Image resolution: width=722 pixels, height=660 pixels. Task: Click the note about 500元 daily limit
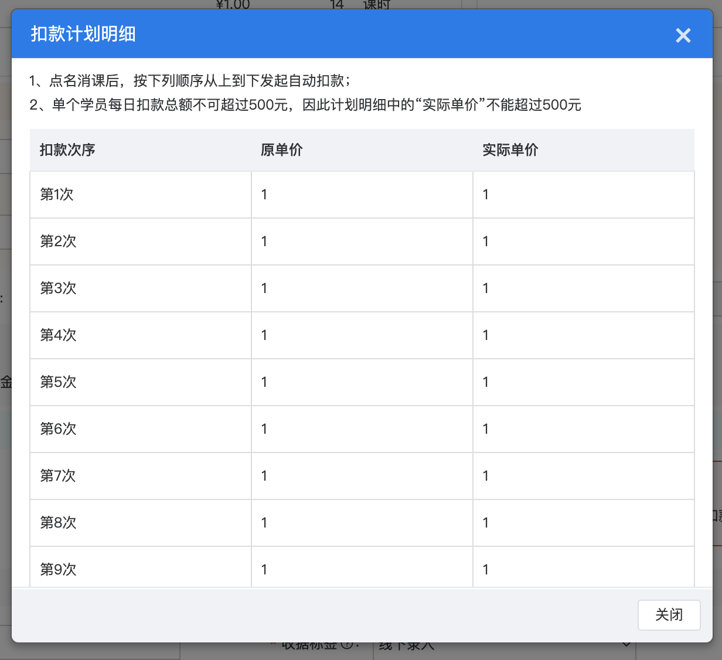[305, 106]
